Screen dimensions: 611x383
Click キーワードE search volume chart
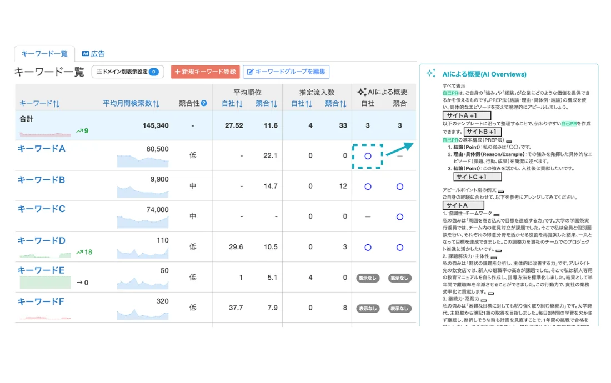pyautogui.click(x=143, y=283)
